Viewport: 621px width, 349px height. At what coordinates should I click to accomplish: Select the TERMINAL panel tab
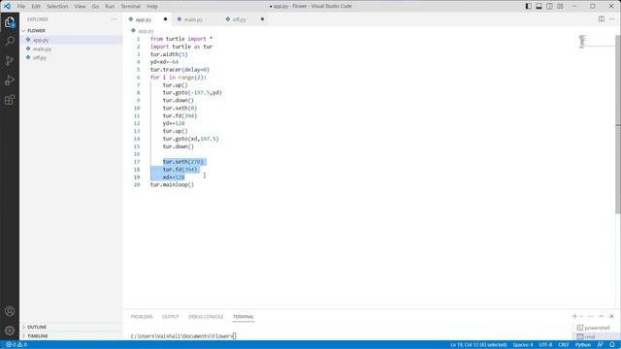244,317
